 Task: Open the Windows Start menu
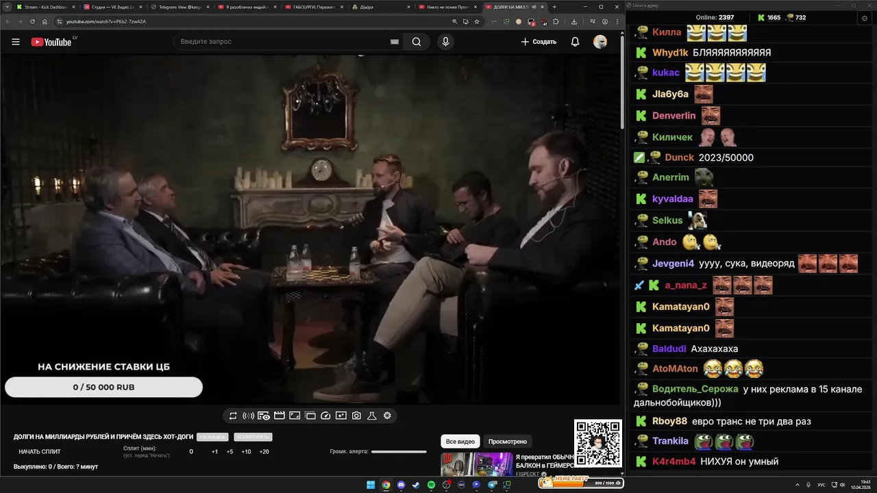[371, 485]
